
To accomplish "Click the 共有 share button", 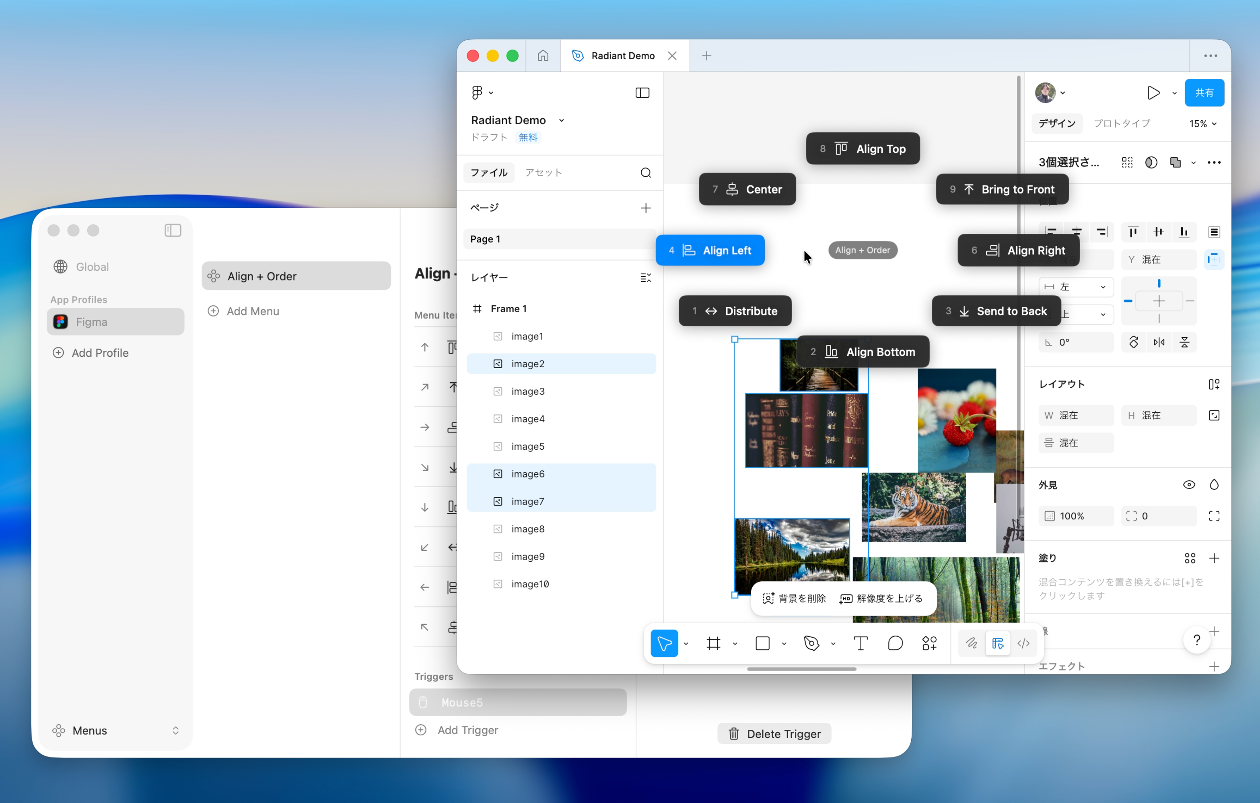I will (1204, 92).
